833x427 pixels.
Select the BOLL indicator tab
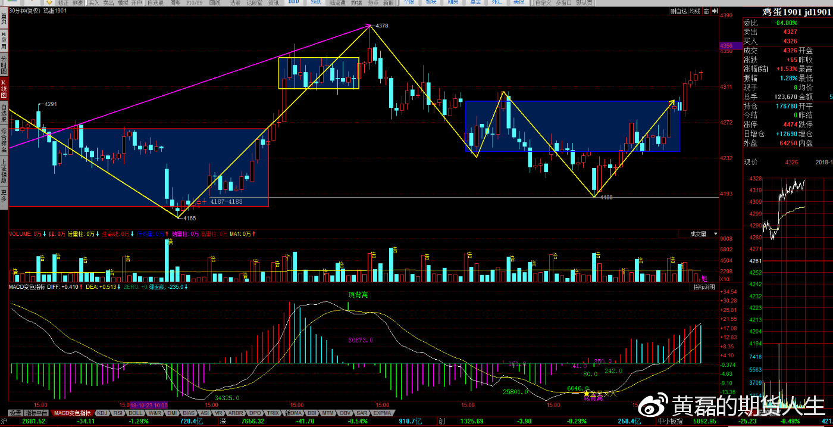136,413
